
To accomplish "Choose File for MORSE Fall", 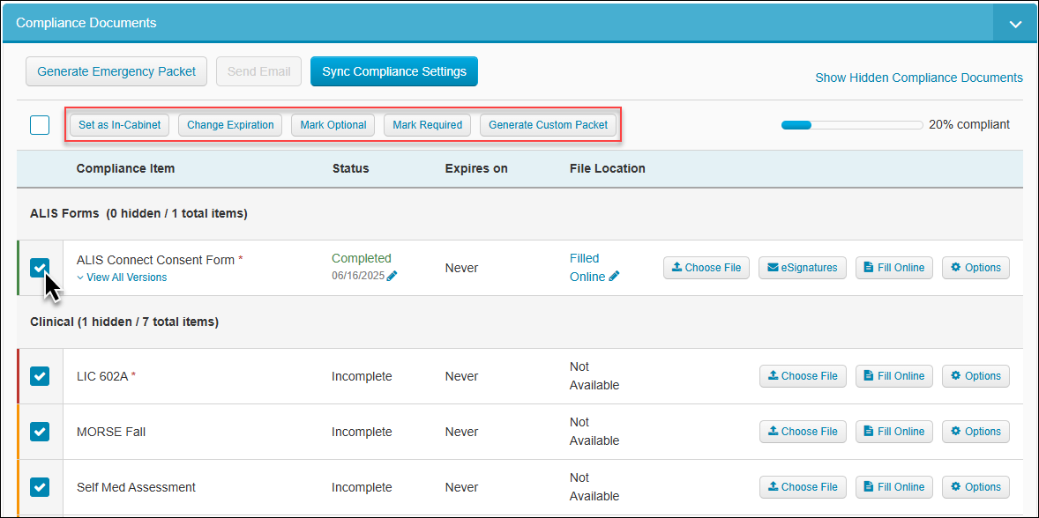I will 803,432.
